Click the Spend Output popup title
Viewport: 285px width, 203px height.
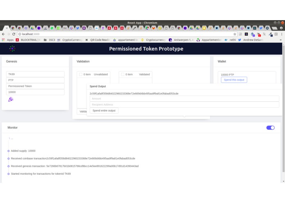(x=98, y=86)
